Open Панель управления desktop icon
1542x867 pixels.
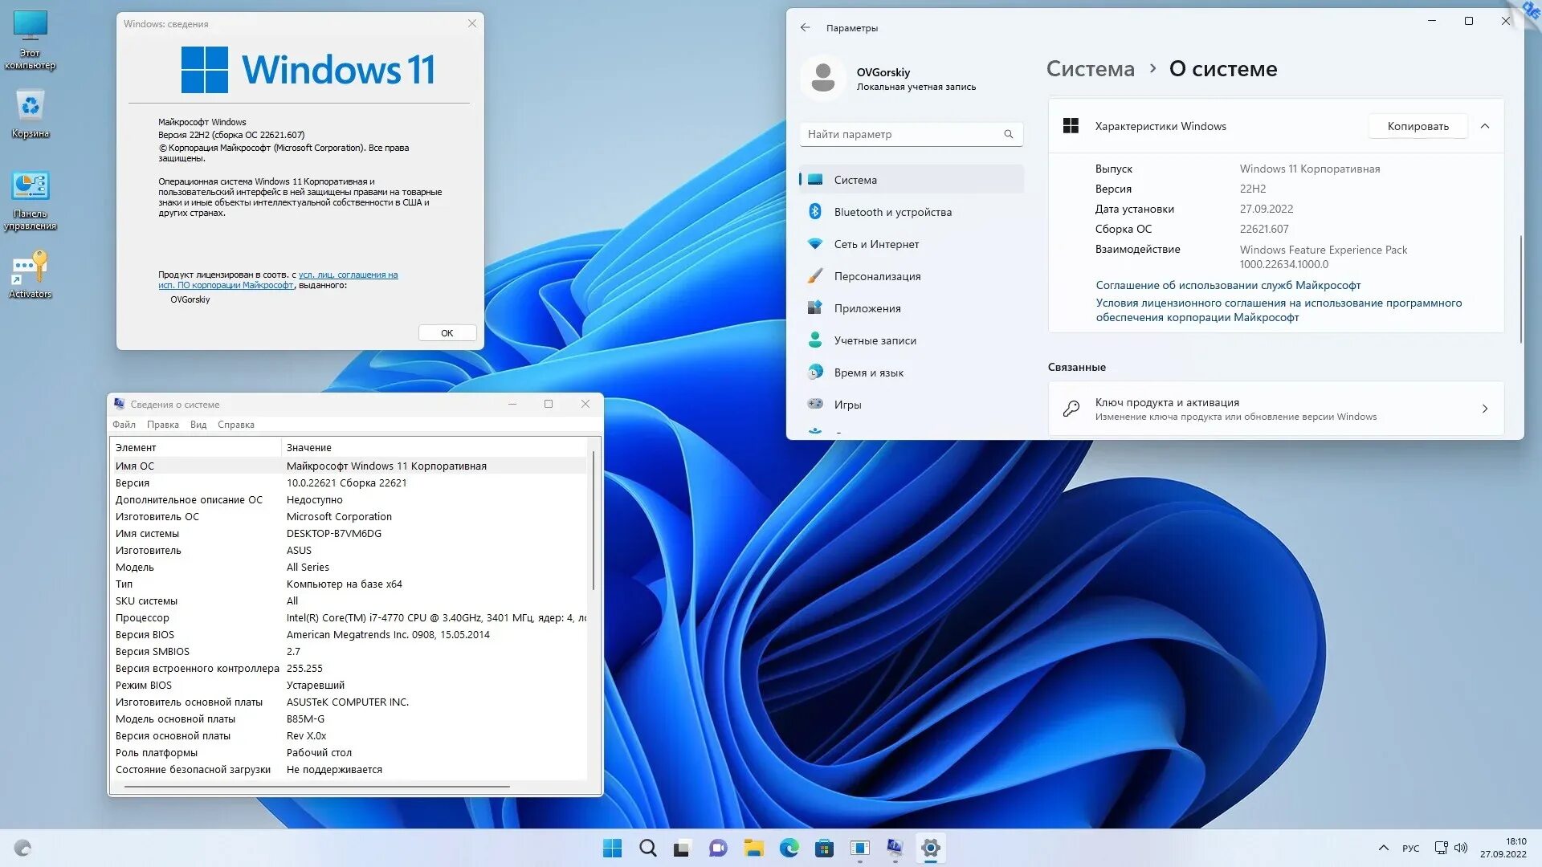click(x=30, y=200)
